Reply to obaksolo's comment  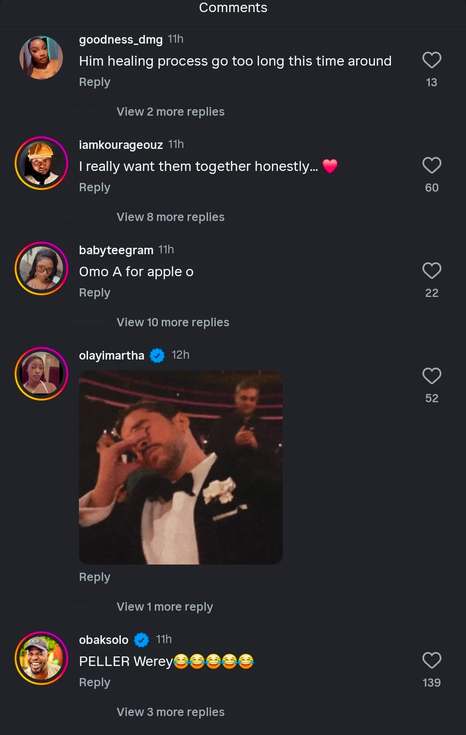94,682
